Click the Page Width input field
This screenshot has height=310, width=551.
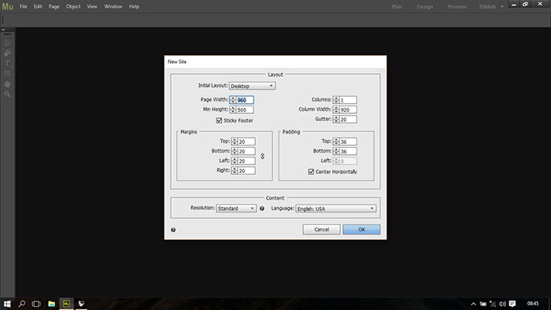(x=245, y=100)
